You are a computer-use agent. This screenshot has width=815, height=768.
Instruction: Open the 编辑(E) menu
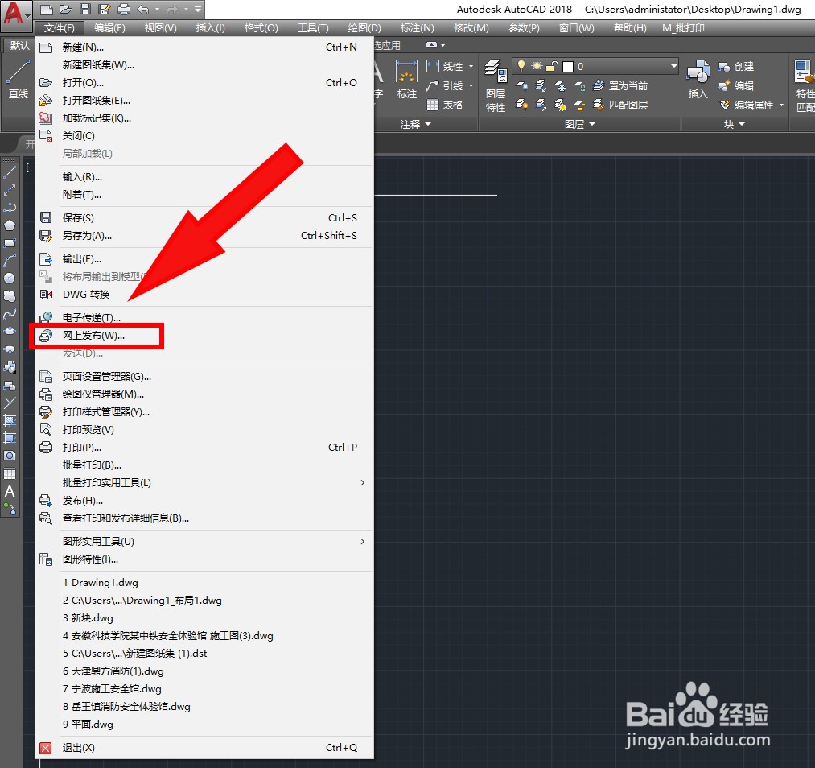click(x=109, y=28)
